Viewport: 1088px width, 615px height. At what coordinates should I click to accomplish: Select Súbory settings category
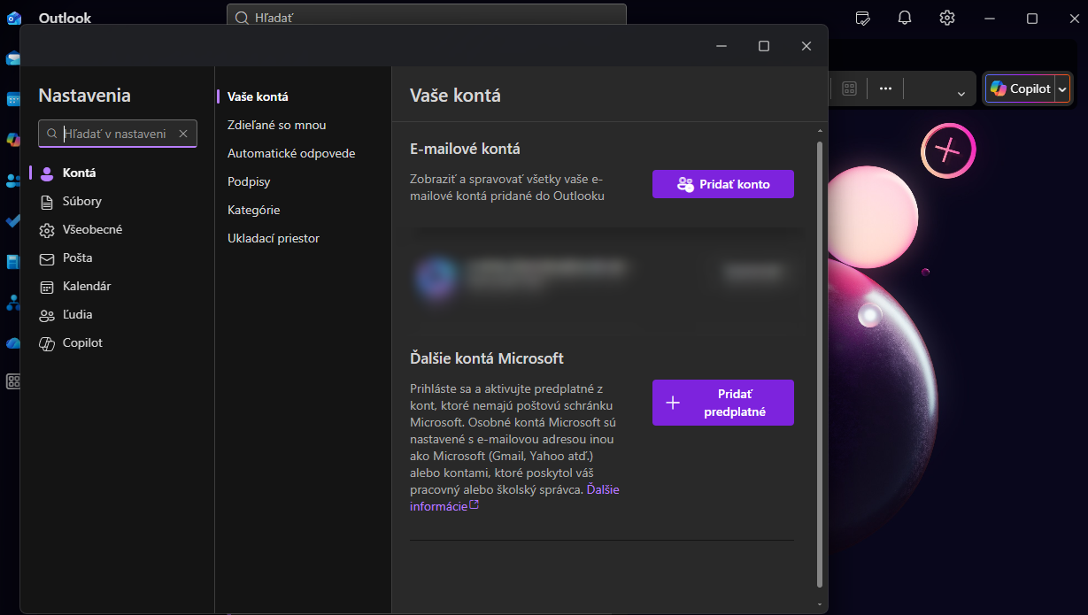point(81,202)
